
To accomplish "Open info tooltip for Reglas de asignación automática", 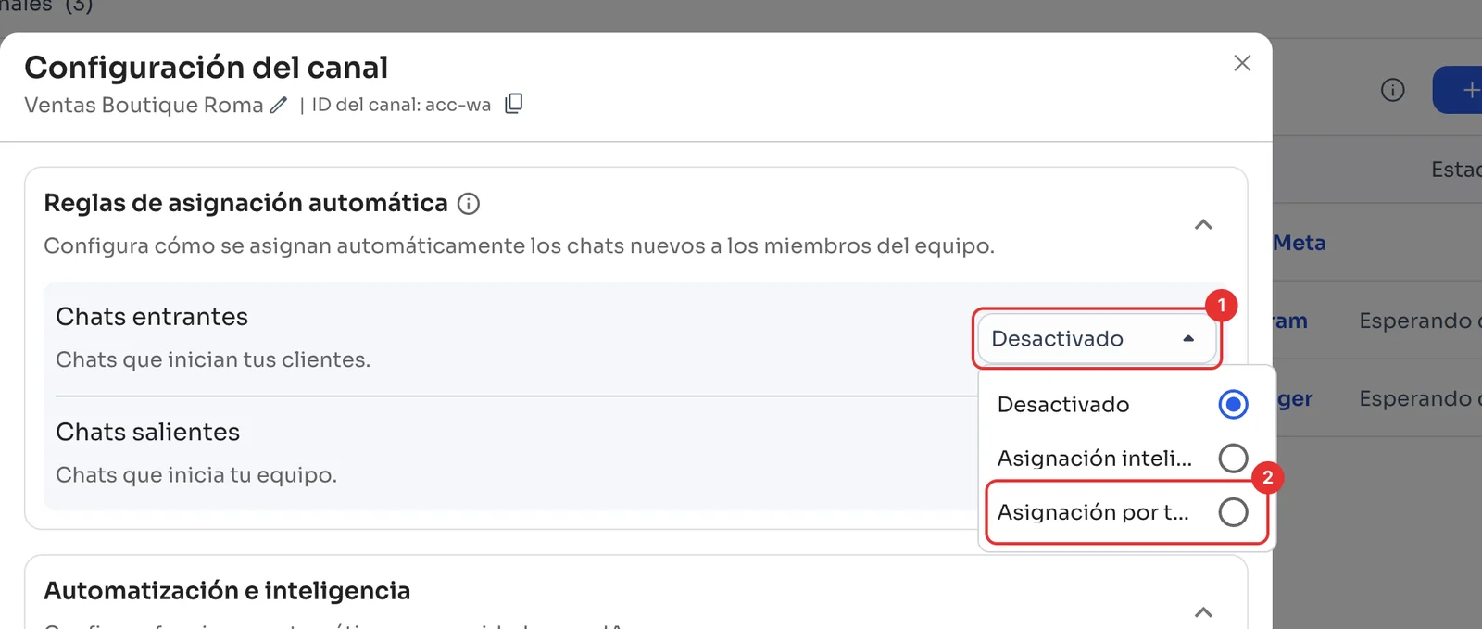I will pyautogui.click(x=469, y=204).
